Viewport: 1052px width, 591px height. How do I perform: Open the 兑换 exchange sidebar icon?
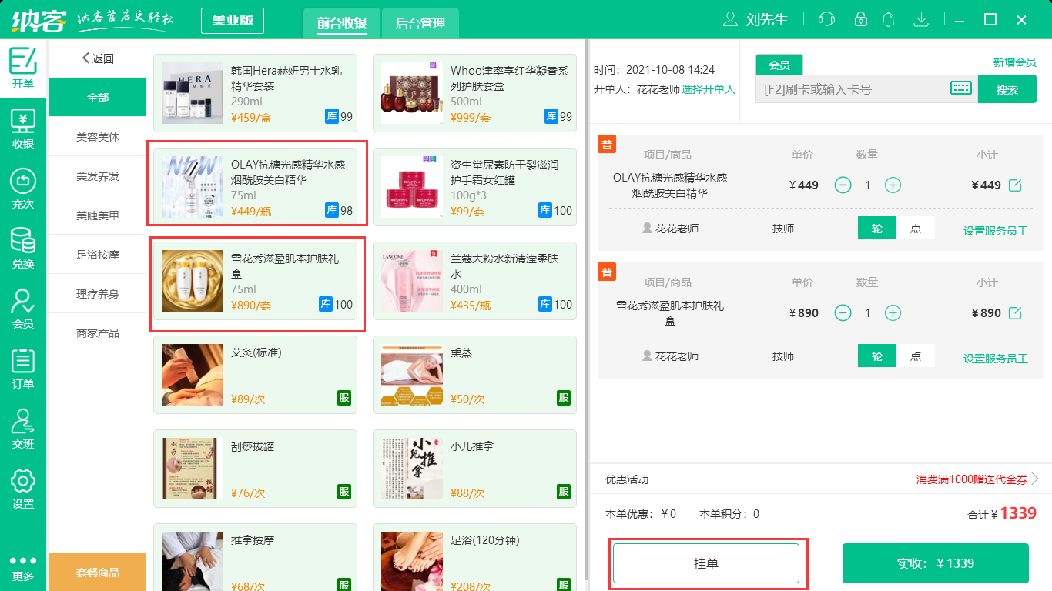click(x=23, y=249)
